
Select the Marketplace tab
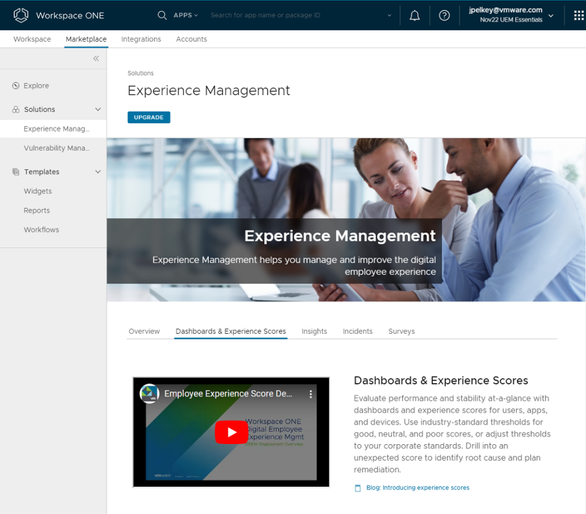86,39
